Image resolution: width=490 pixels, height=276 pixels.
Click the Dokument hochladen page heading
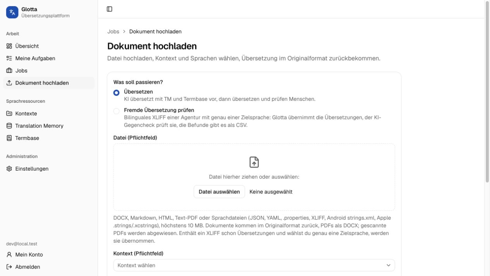pyautogui.click(x=152, y=46)
